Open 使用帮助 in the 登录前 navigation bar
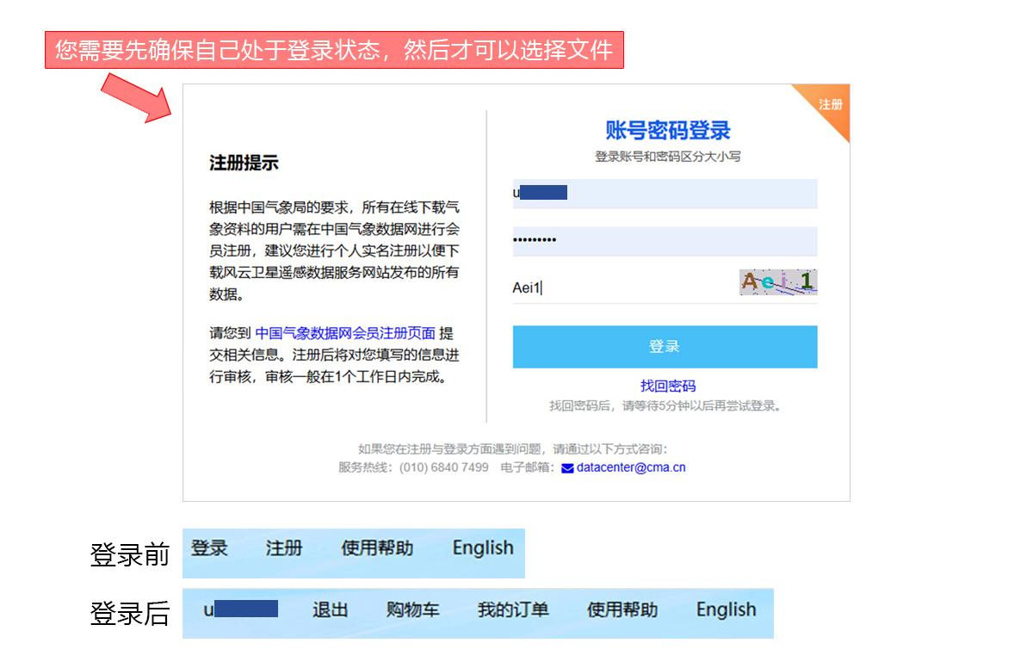The image size is (1033, 668). point(377,548)
